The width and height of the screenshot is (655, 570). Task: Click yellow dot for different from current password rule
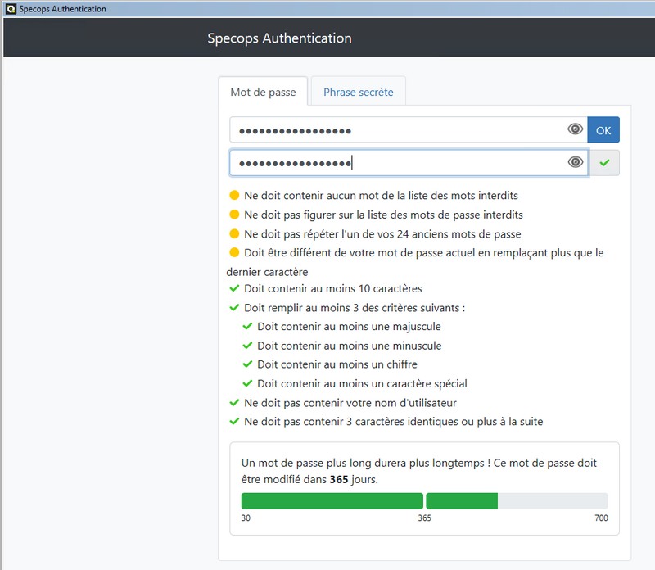pyautogui.click(x=234, y=252)
